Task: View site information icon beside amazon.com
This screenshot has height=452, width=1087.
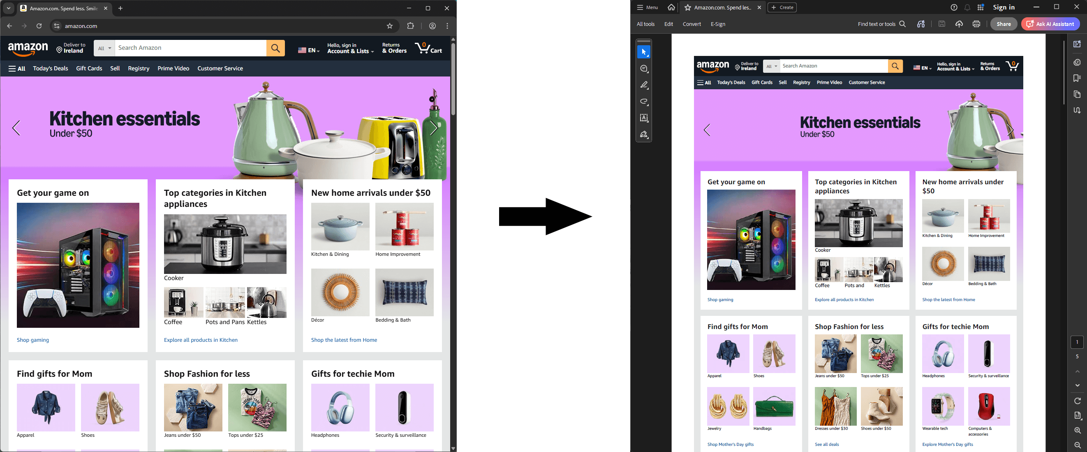Action: point(57,26)
